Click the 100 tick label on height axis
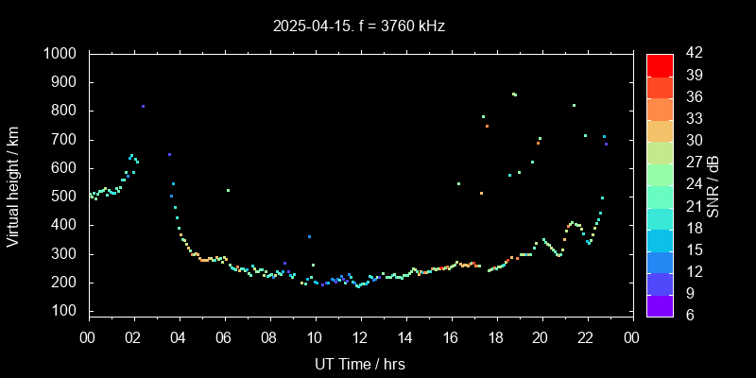Image resolution: width=756 pixels, height=378 pixels. (68, 311)
